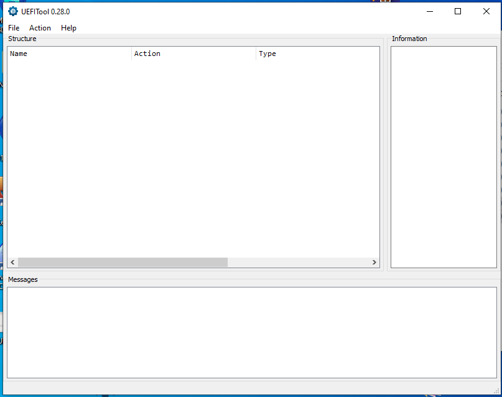Click inside the empty Structure tree area
This screenshot has height=397, width=502.
[x=193, y=156]
